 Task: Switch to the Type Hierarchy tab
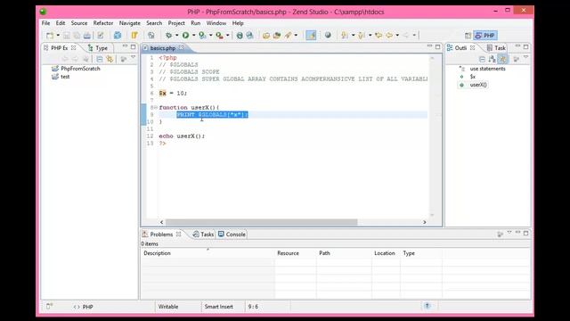tap(98, 47)
